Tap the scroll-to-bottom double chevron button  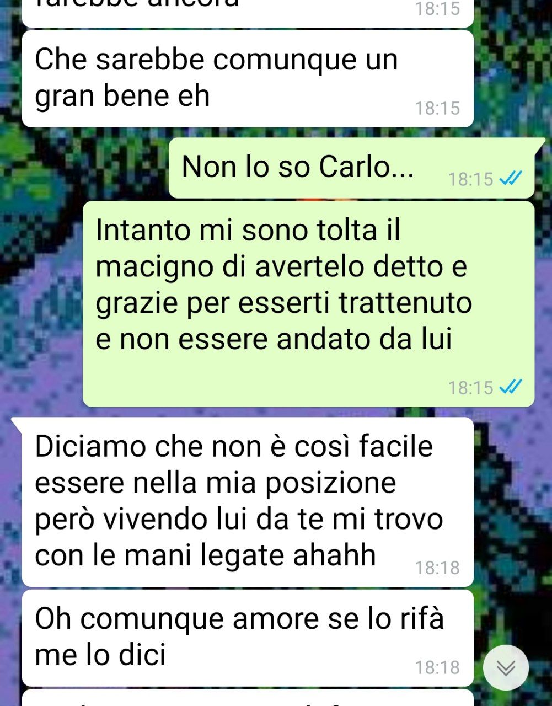point(506,667)
